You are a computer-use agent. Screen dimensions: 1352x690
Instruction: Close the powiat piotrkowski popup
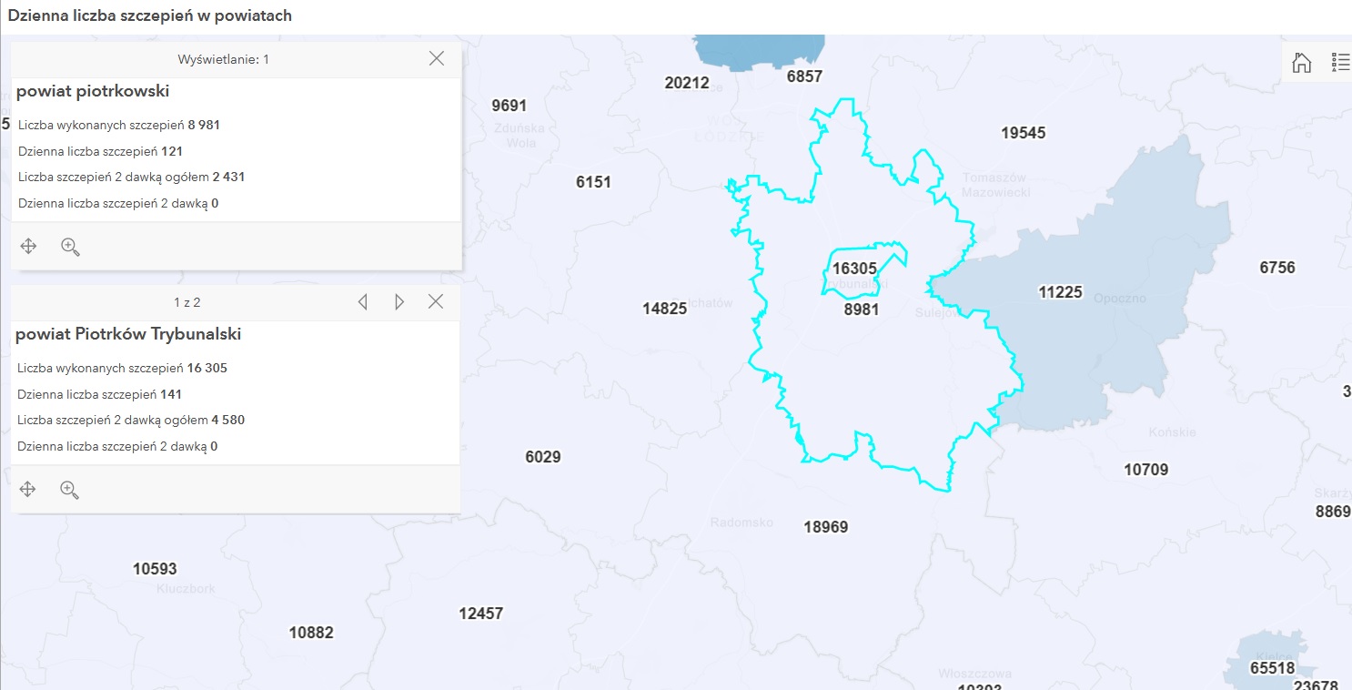coord(437,58)
